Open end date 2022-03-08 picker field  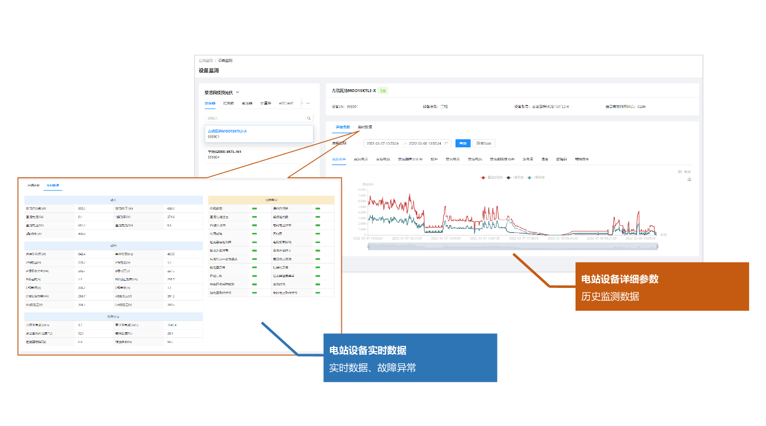tap(425, 144)
